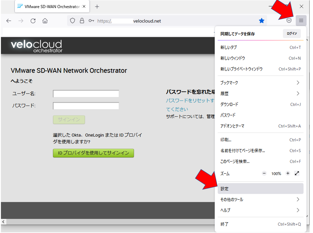Reload the current page
The image size is (313, 233).
coord(33,21)
